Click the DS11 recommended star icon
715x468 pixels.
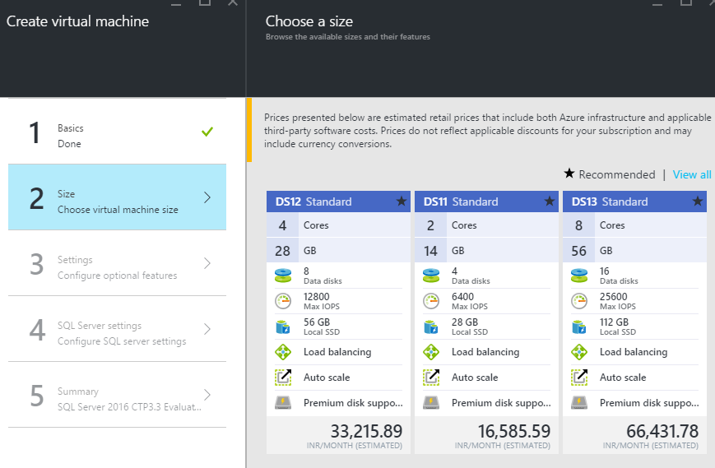pos(550,202)
